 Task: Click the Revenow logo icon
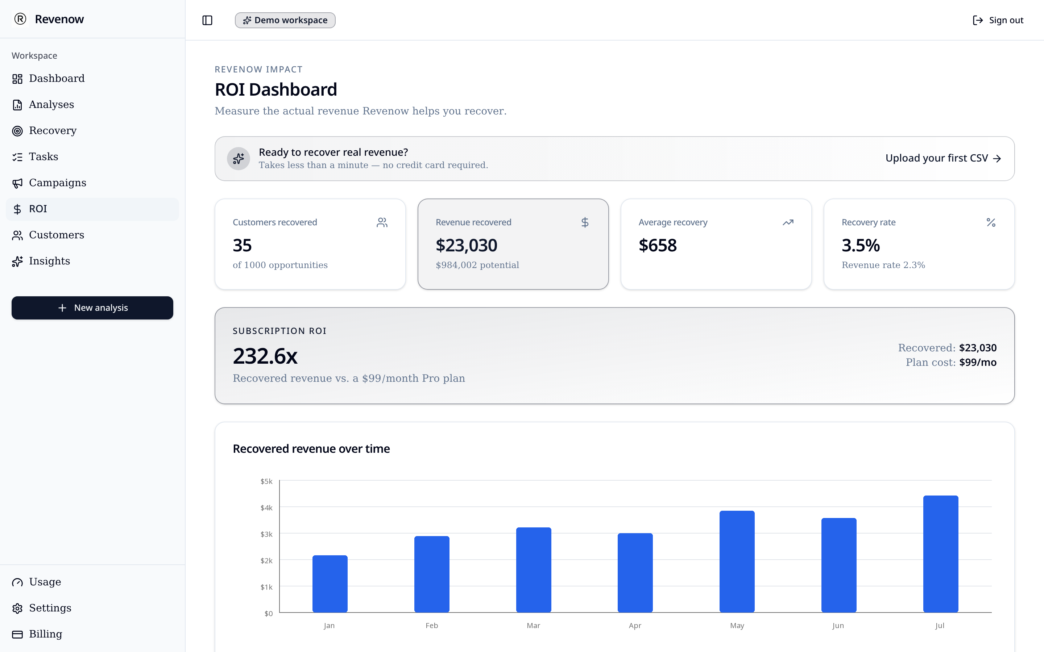pyautogui.click(x=20, y=19)
